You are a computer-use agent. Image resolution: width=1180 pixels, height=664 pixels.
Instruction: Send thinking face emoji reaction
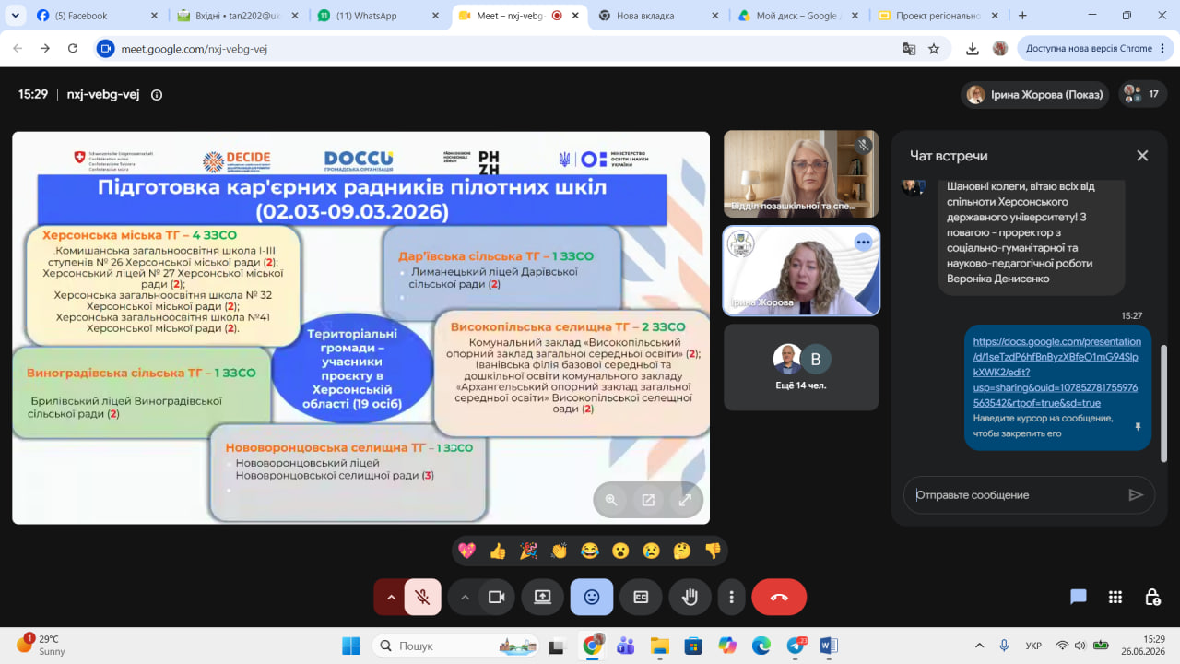pos(682,551)
